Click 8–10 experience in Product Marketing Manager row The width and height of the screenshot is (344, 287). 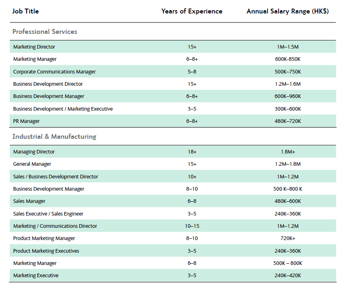tap(192, 238)
